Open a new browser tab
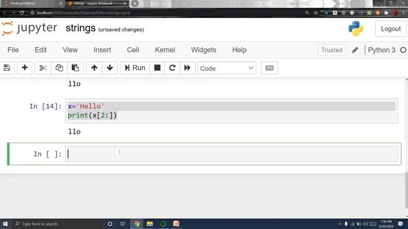The width and height of the screenshot is (408, 229). (x=135, y=3)
